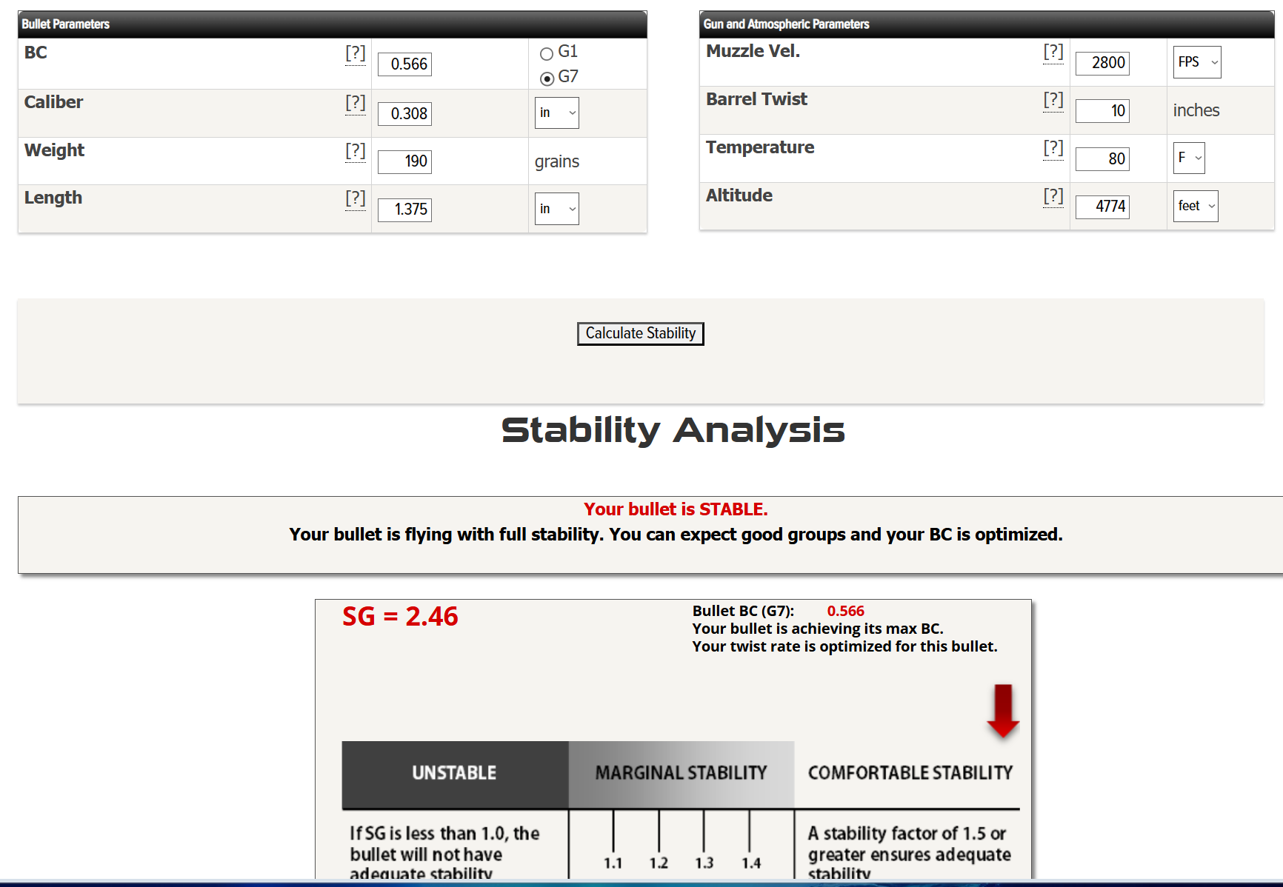Click the Altitude [?] help icon
Screen dimensions: 1283x887
[x=1053, y=196]
